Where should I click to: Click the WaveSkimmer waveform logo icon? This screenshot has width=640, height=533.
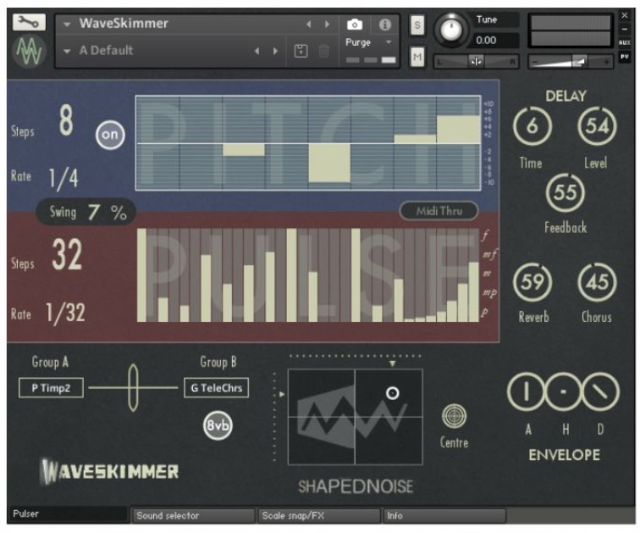[x=29, y=52]
